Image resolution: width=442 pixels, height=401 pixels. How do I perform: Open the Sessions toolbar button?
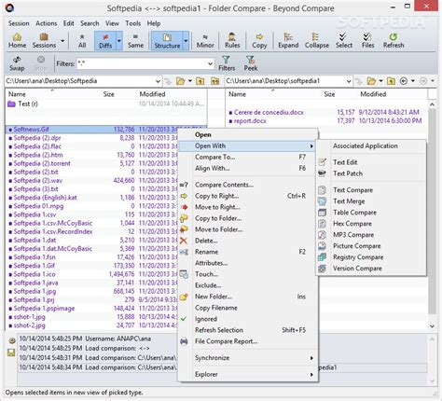click(x=44, y=41)
